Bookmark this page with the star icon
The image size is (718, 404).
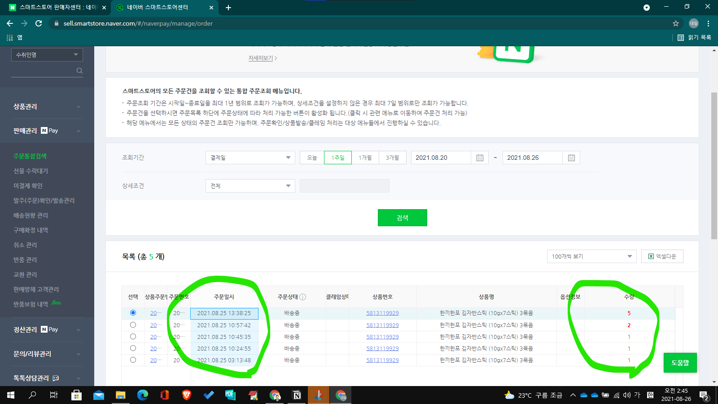(x=676, y=23)
